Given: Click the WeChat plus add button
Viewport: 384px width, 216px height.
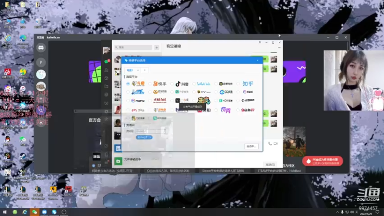Looking at the screenshot, I should click(157, 48).
